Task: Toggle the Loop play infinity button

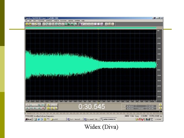Action: [43, 105]
